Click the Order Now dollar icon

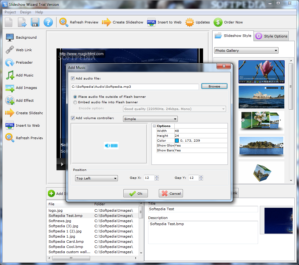[218, 22]
